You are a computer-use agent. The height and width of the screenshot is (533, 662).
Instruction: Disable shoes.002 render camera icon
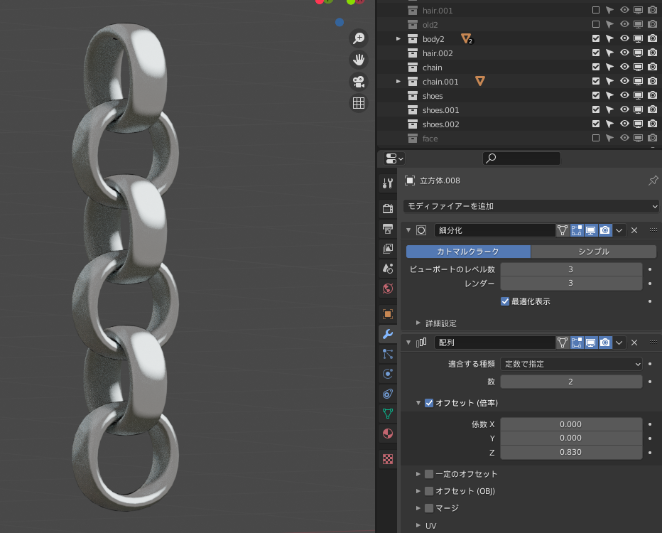tap(652, 124)
